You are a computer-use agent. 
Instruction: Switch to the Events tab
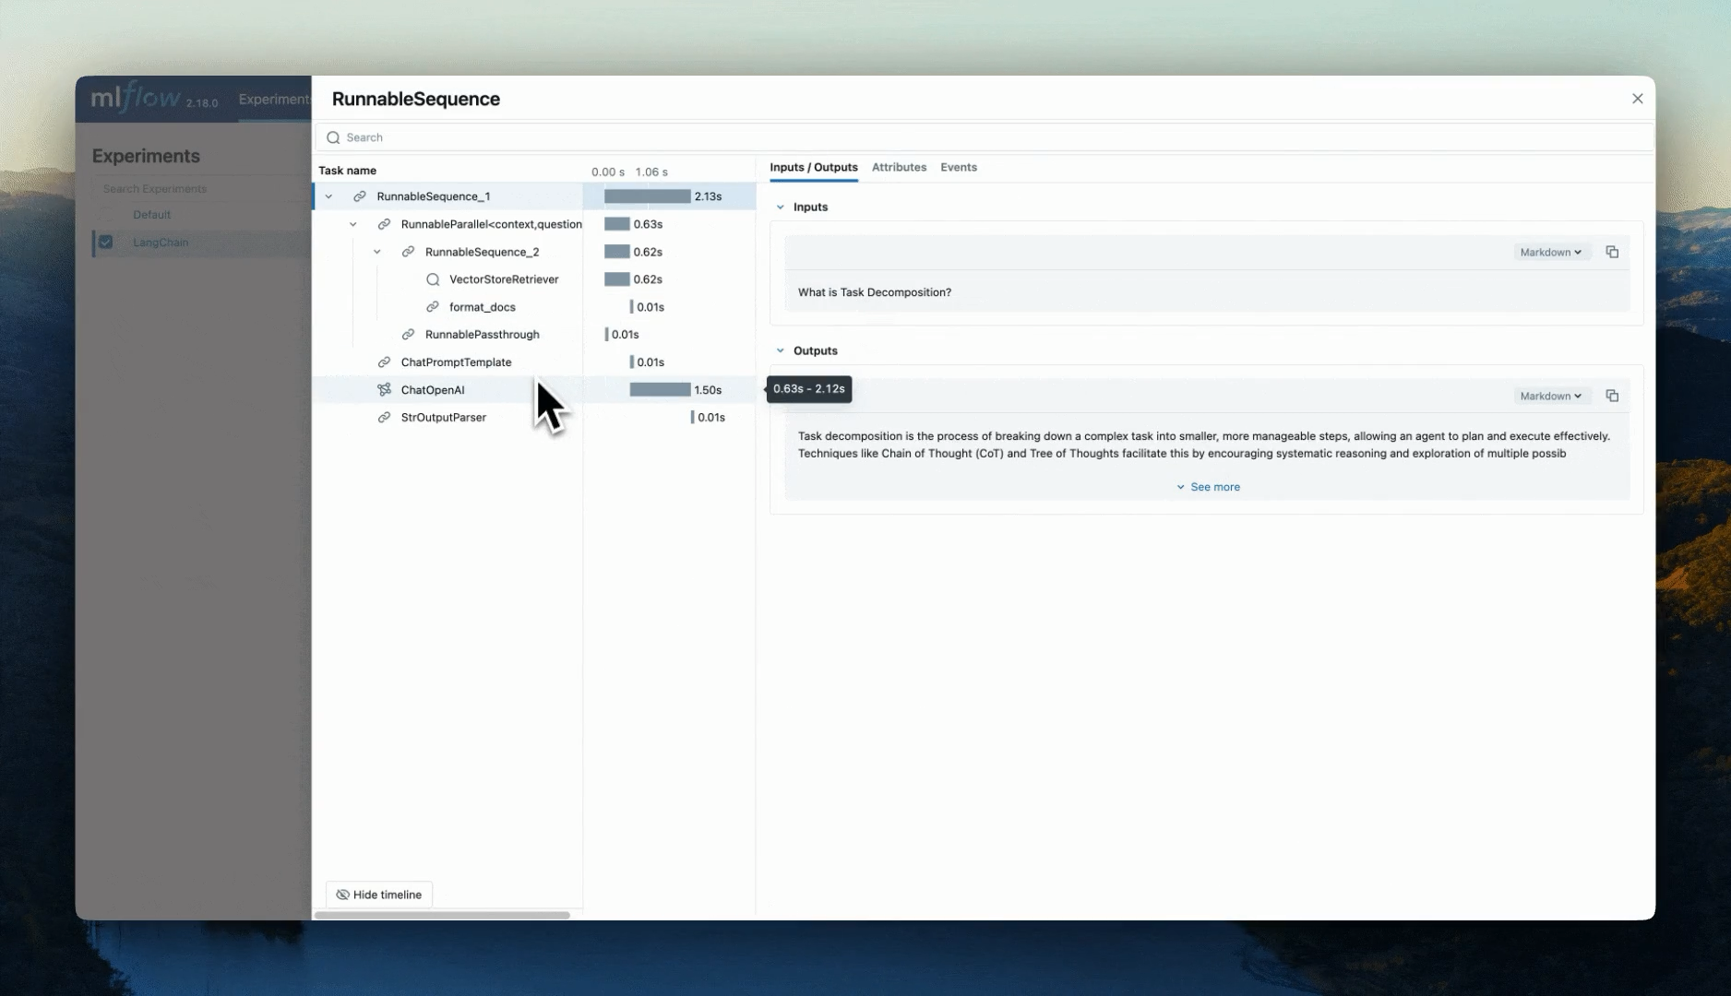pos(959,167)
